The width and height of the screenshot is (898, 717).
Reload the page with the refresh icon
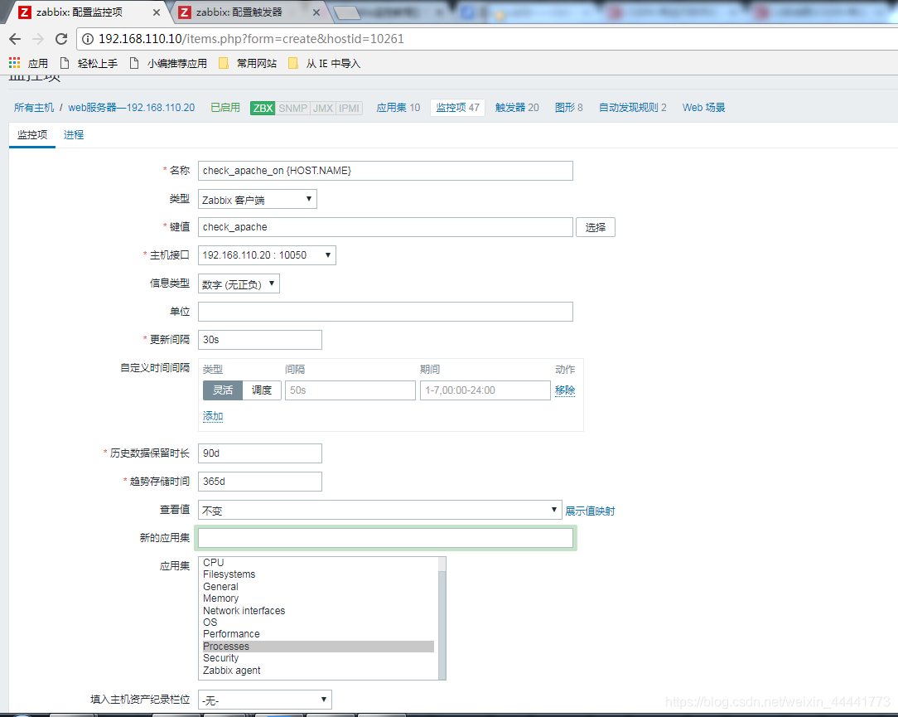pyautogui.click(x=61, y=39)
